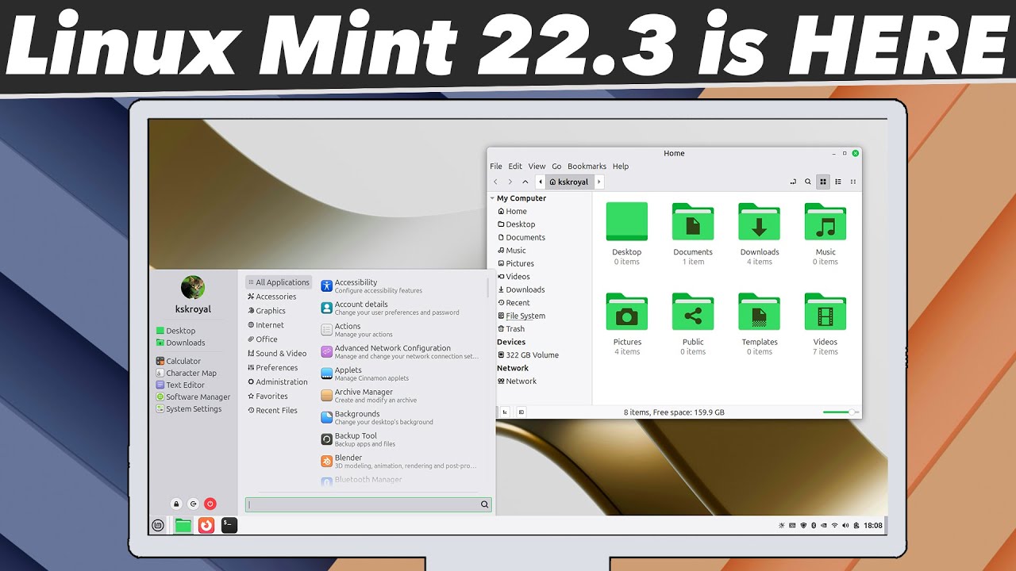1016x571 pixels.
Task: Collapse My Computer section in sidebar
Action: tap(492, 198)
